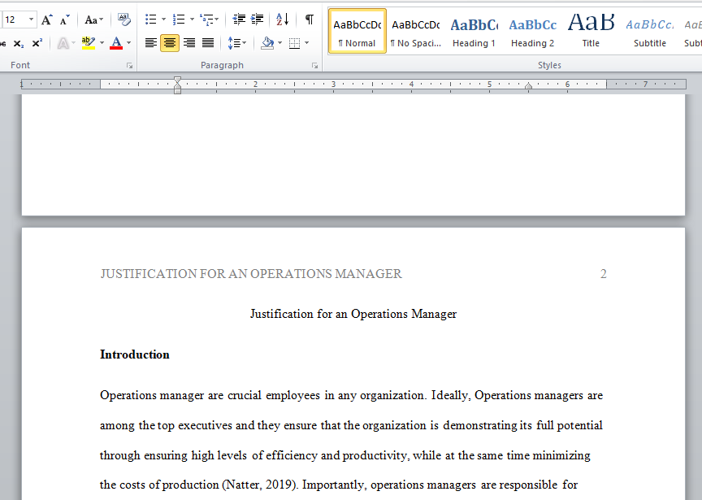Click the Line Spacing icon

point(234,43)
